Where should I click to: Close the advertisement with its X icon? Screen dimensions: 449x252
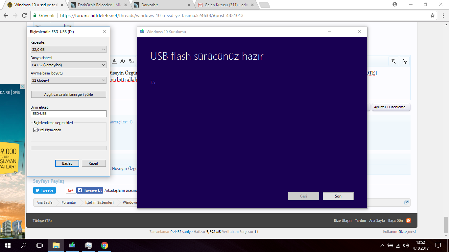click(x=22, y=87)
